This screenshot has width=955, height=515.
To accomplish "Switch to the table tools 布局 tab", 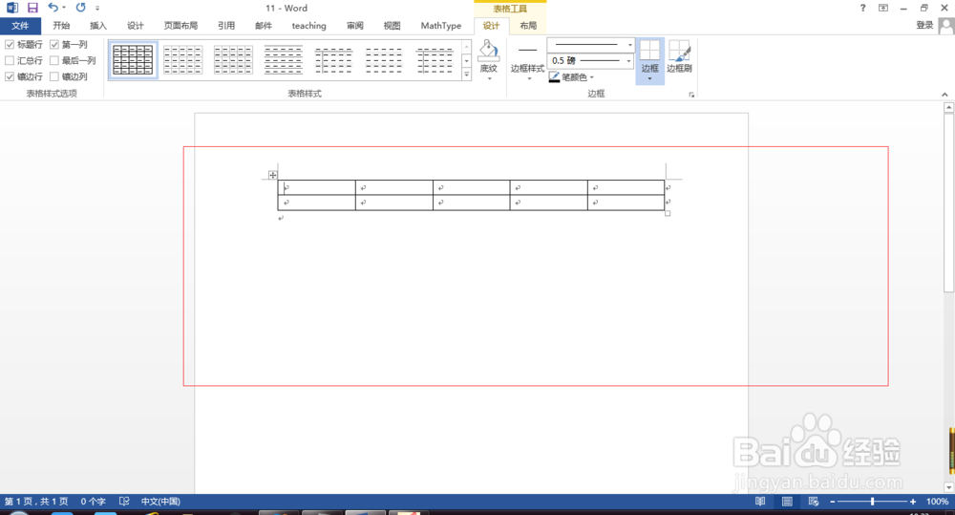I will click(x=529, y=26).
